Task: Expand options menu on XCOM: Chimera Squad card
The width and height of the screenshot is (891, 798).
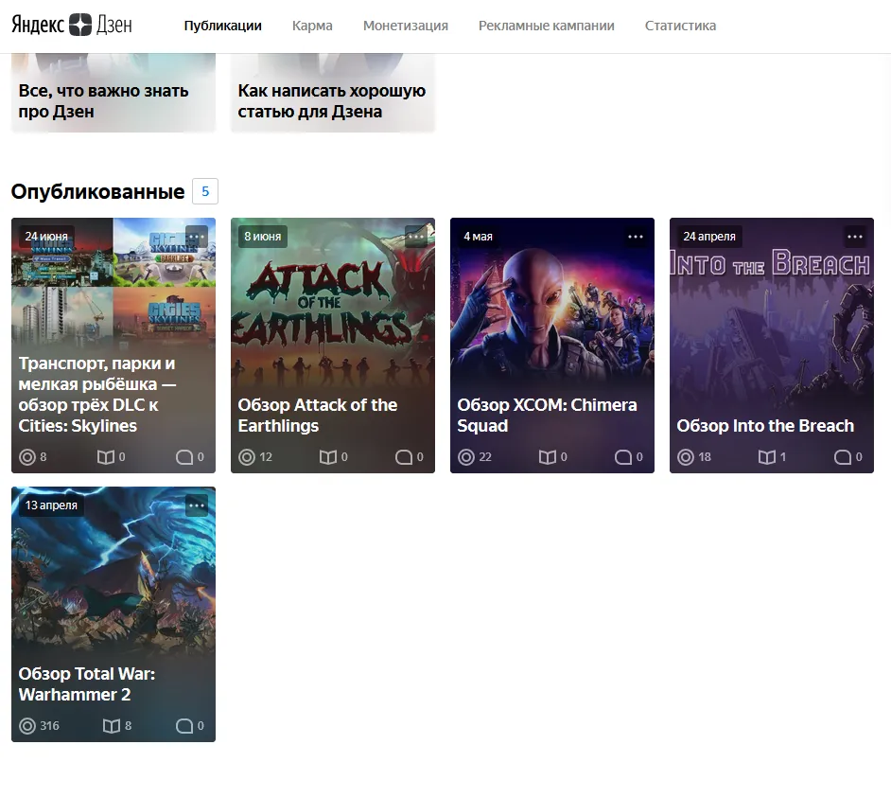Action: 636,237
